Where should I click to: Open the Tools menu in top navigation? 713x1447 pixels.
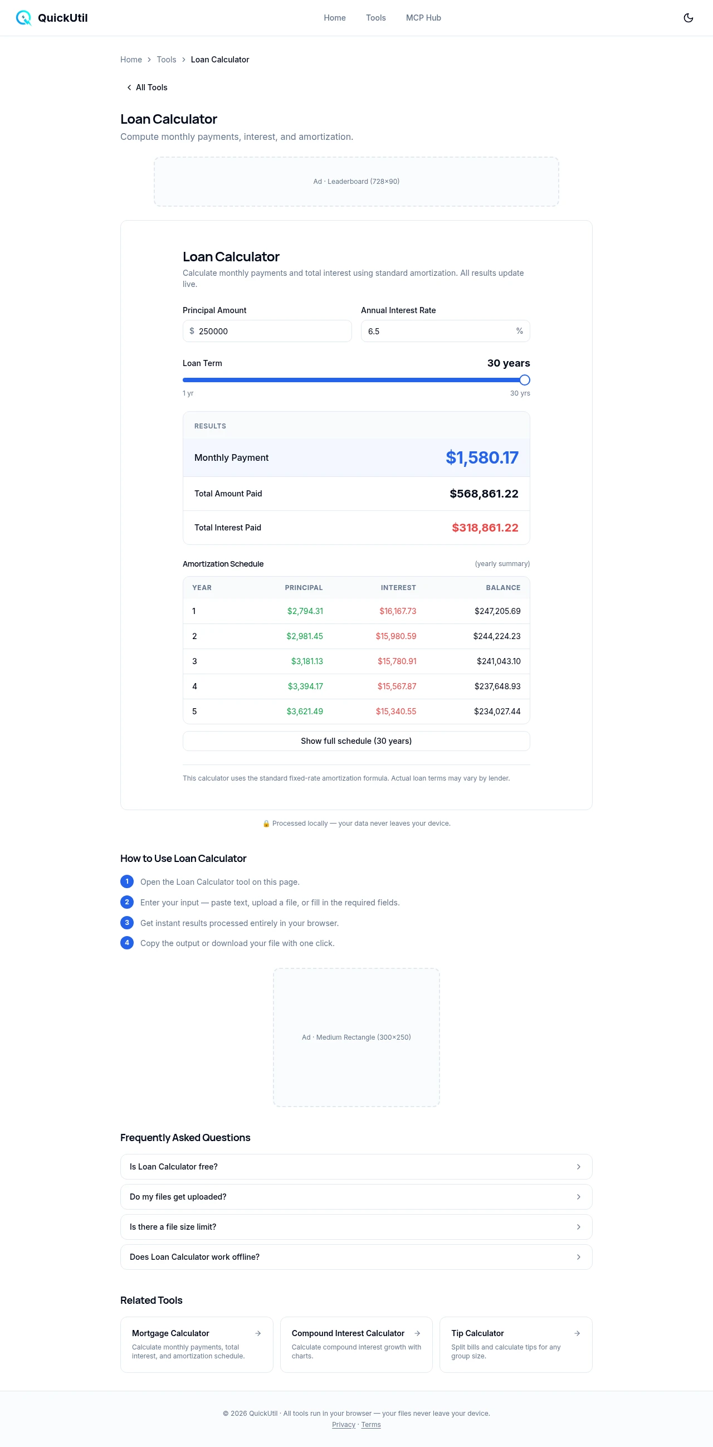(x=375, y=18)
